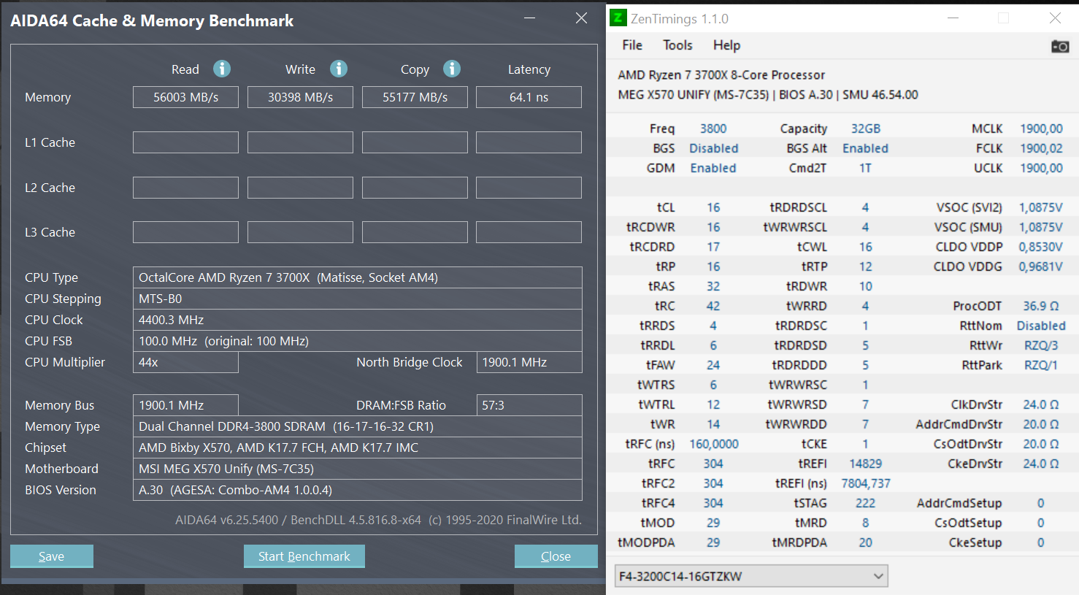1079x595 pixels.
Task: Open the File menu in ZenTimings
Action: point(632,45)
